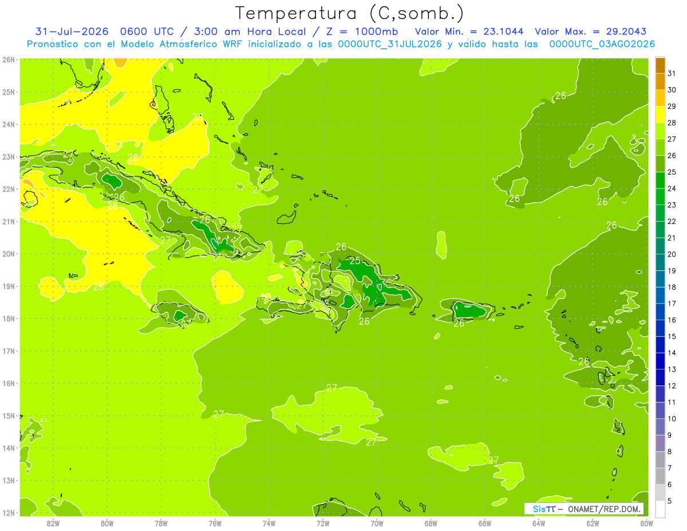Image resolution: width=687 pixels, height=531 pixels.
Task: Click the chart title Temperatura (C,somb.)
Action: pyautogui.click(x=350, y=13)
